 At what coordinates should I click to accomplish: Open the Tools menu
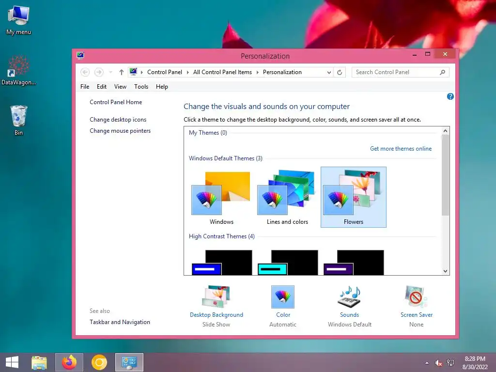(141, 87)
